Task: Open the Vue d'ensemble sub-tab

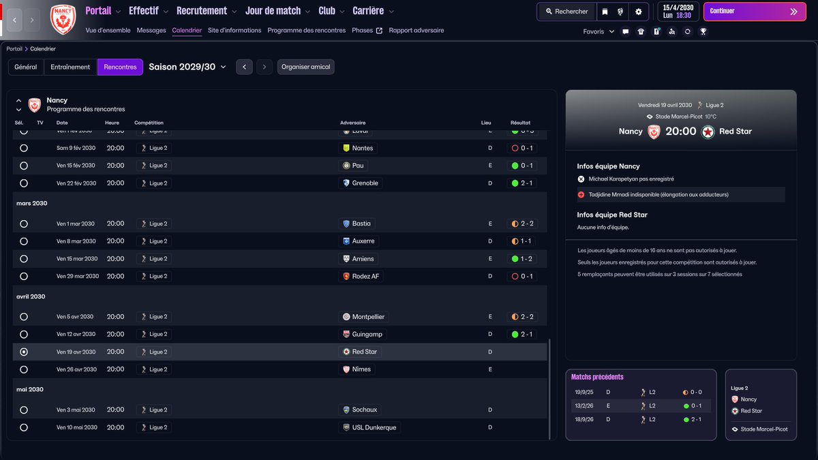Action: tap(108, 31)
